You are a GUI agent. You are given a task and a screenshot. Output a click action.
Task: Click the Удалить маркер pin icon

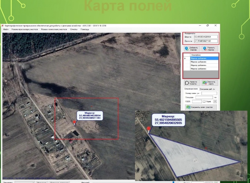[205, 49]
